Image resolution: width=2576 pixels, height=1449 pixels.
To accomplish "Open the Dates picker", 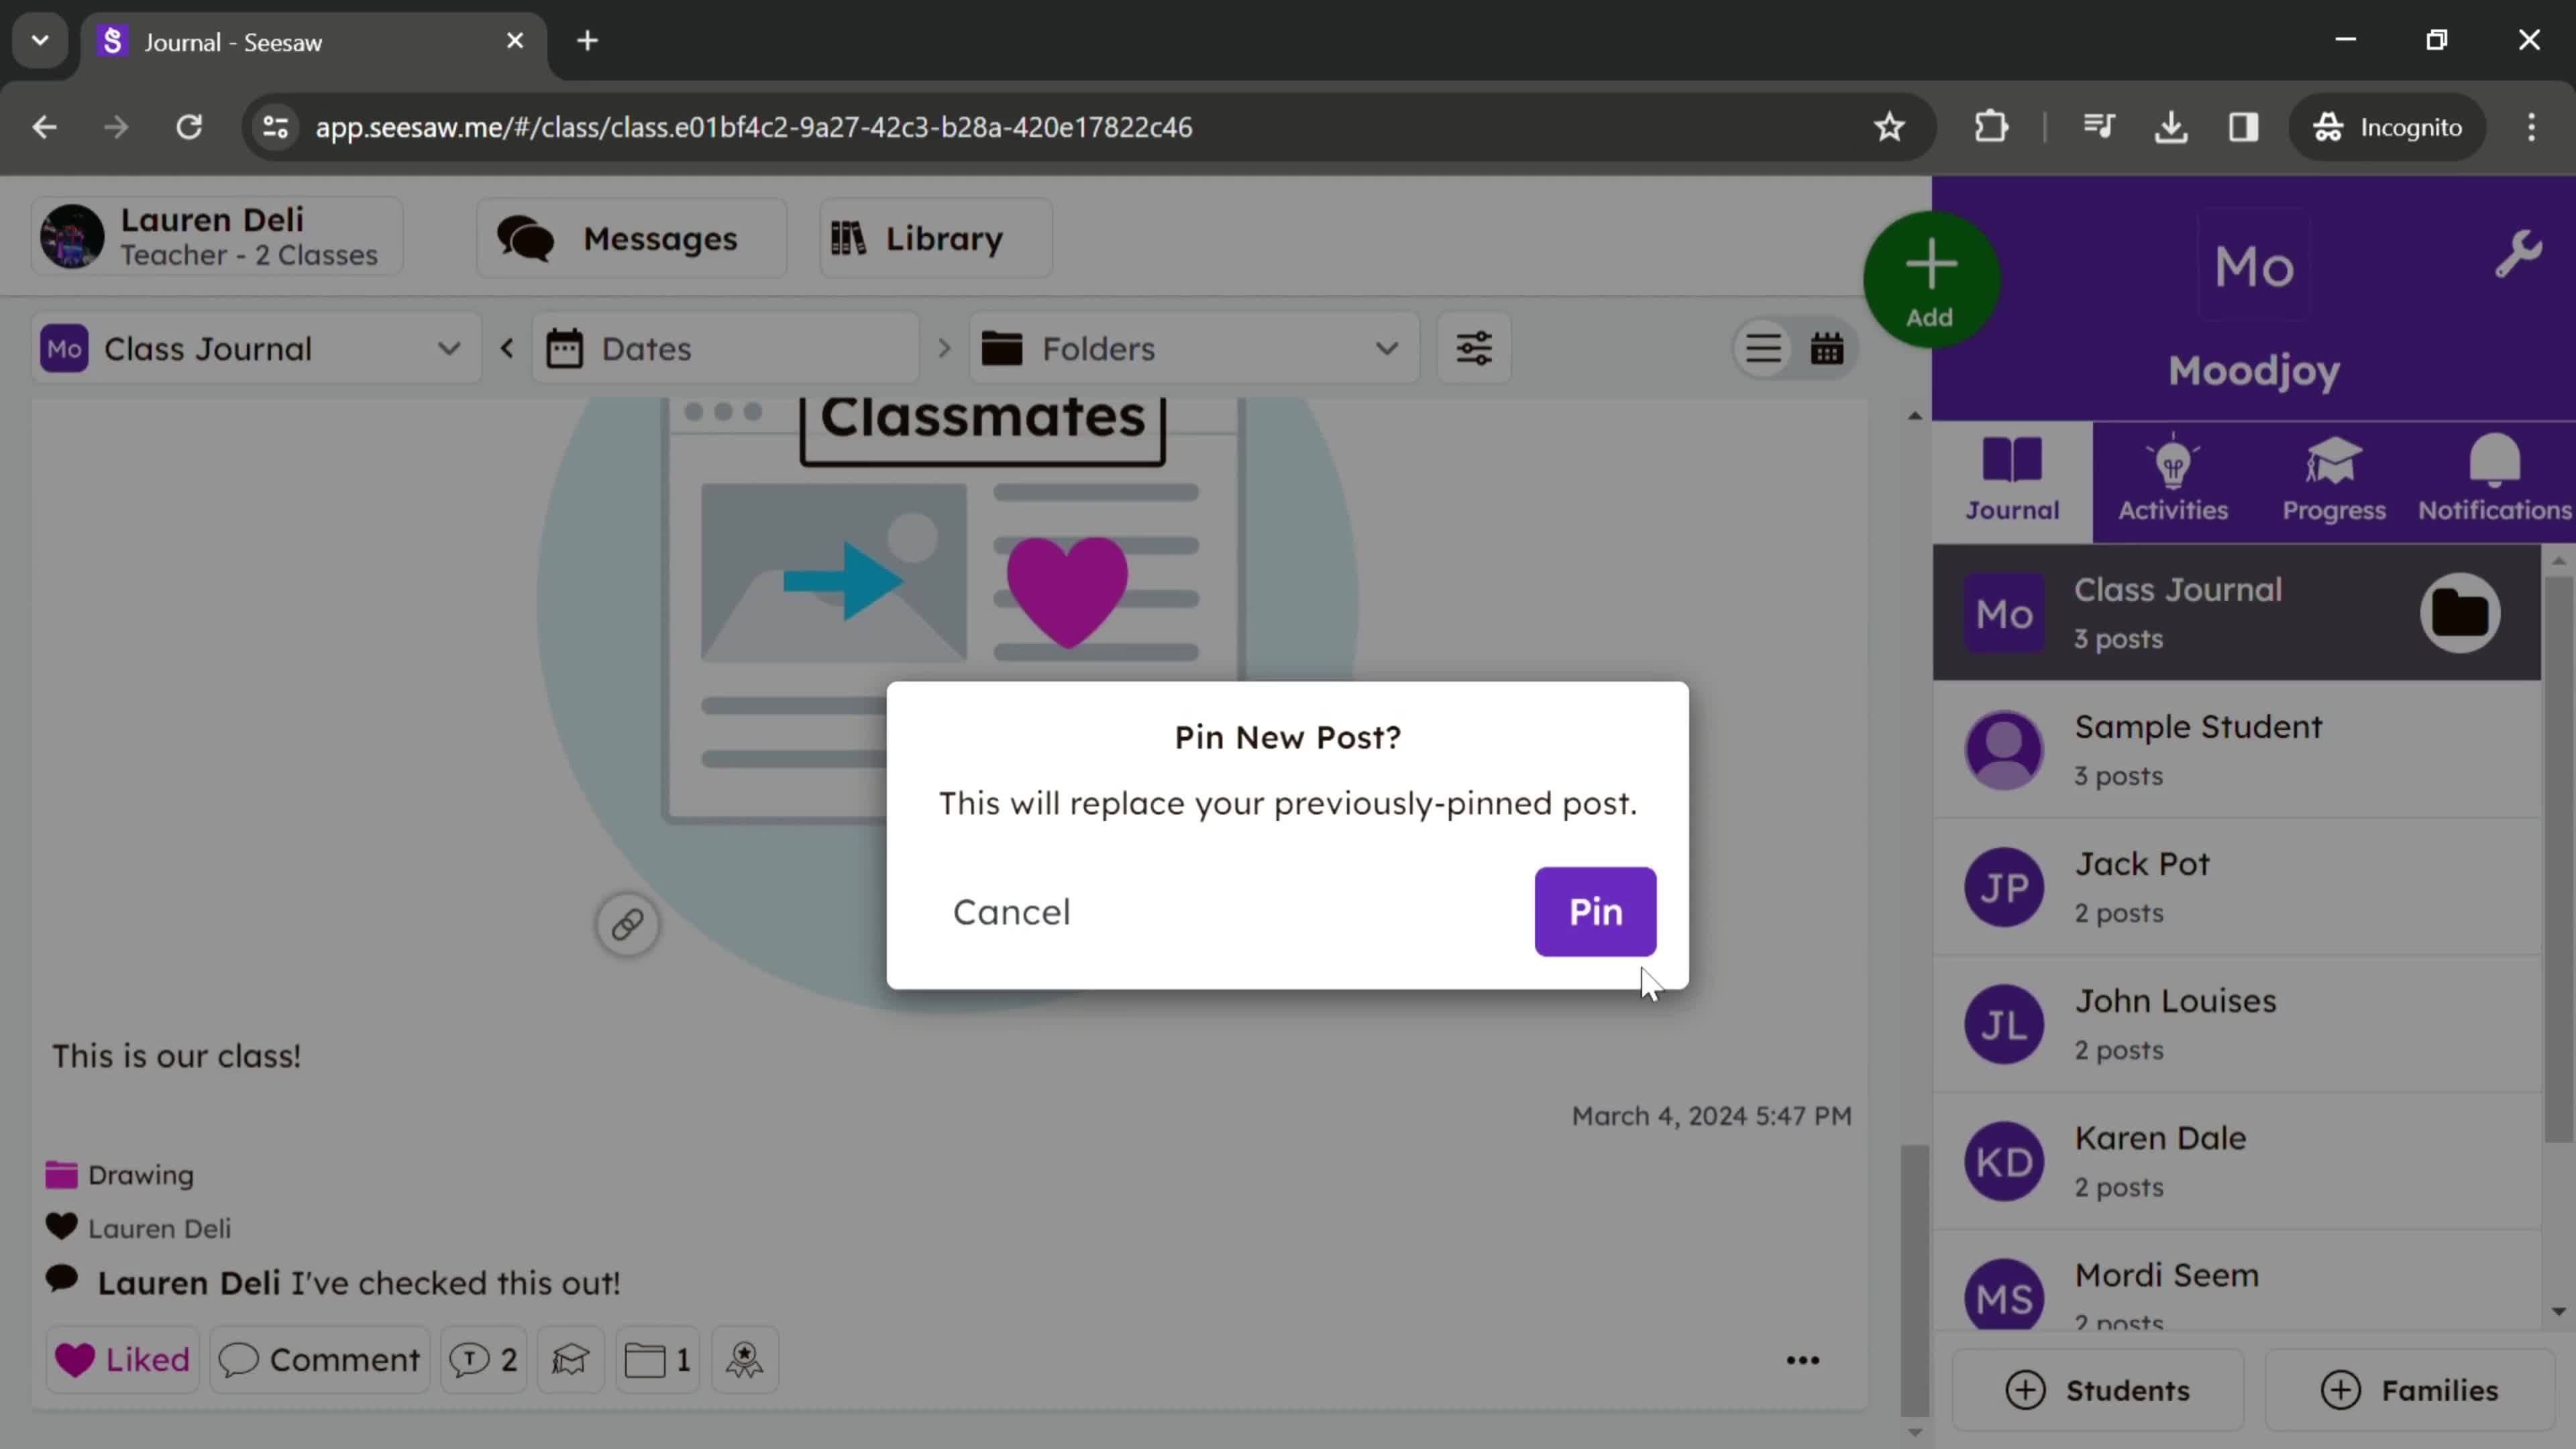I will [725, 348].
